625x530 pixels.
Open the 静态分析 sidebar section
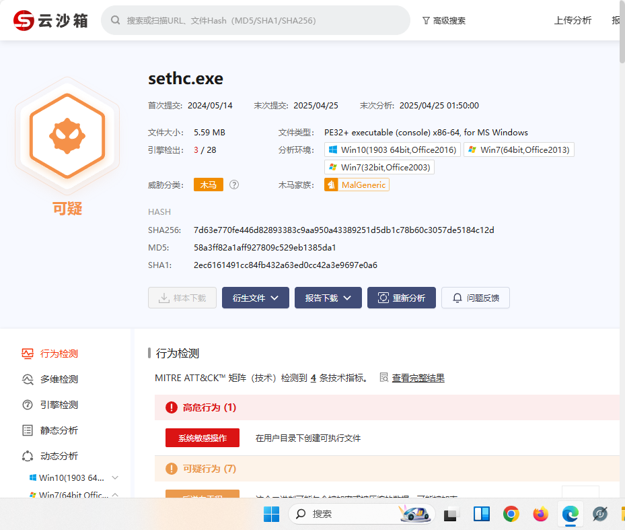(x=59, y=430)
